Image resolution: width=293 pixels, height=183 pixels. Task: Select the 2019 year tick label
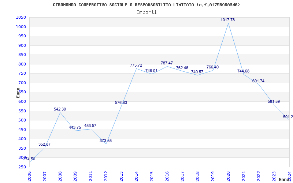[213, 176]
